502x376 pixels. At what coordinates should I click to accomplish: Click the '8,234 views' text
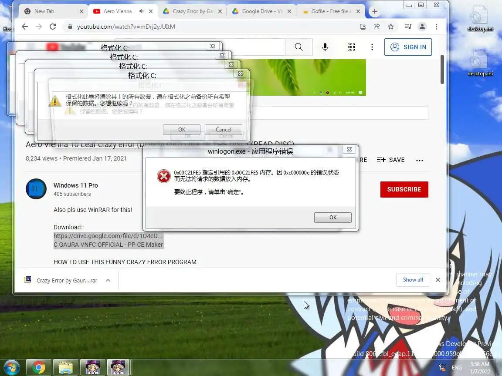42,158
